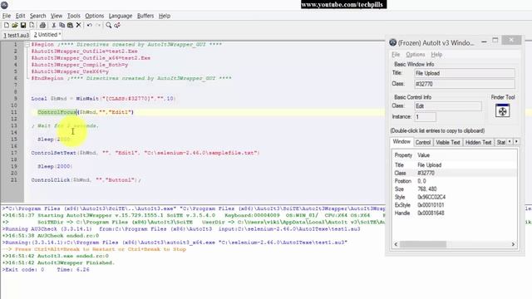Open the SciTE Edit menu
This screenshot has width=532, height=299.
(20, 16)
